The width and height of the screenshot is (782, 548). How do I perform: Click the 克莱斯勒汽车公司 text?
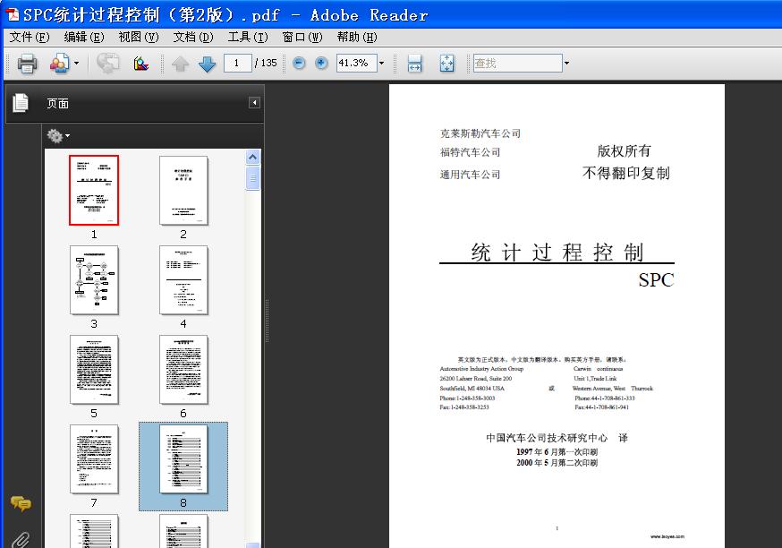tap(480, 133)
